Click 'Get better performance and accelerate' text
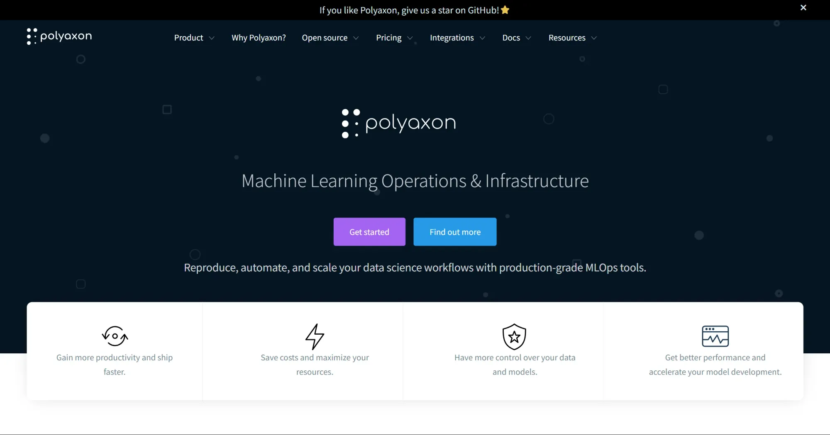This screenshot has height=435, width=830. click(715, 365)
